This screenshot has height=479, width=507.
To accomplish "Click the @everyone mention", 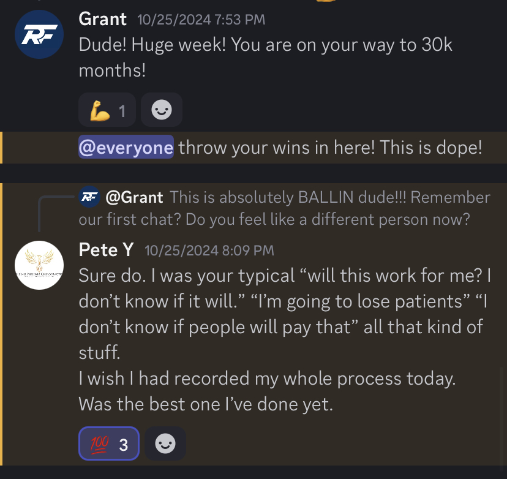I will click(126, 148).
